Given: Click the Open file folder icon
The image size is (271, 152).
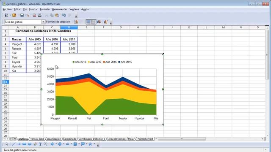Looking at the screenshot, I should pos(14,15).
